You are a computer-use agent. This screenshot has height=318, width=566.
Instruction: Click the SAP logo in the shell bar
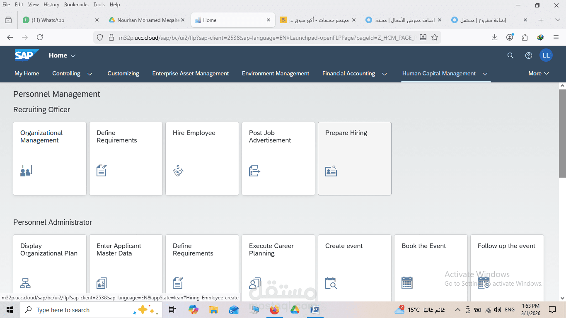pyautogui.click(x=26, y=55)
